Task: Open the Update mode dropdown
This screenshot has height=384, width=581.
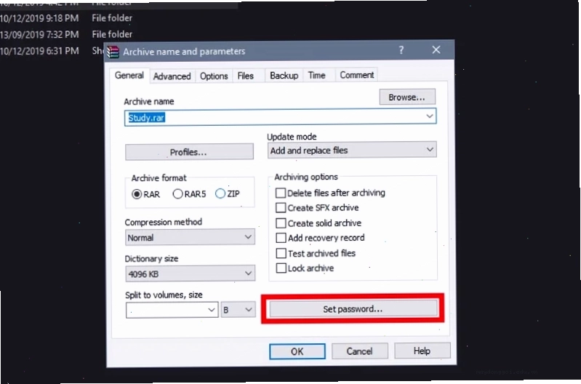Action: click(352, 150)
